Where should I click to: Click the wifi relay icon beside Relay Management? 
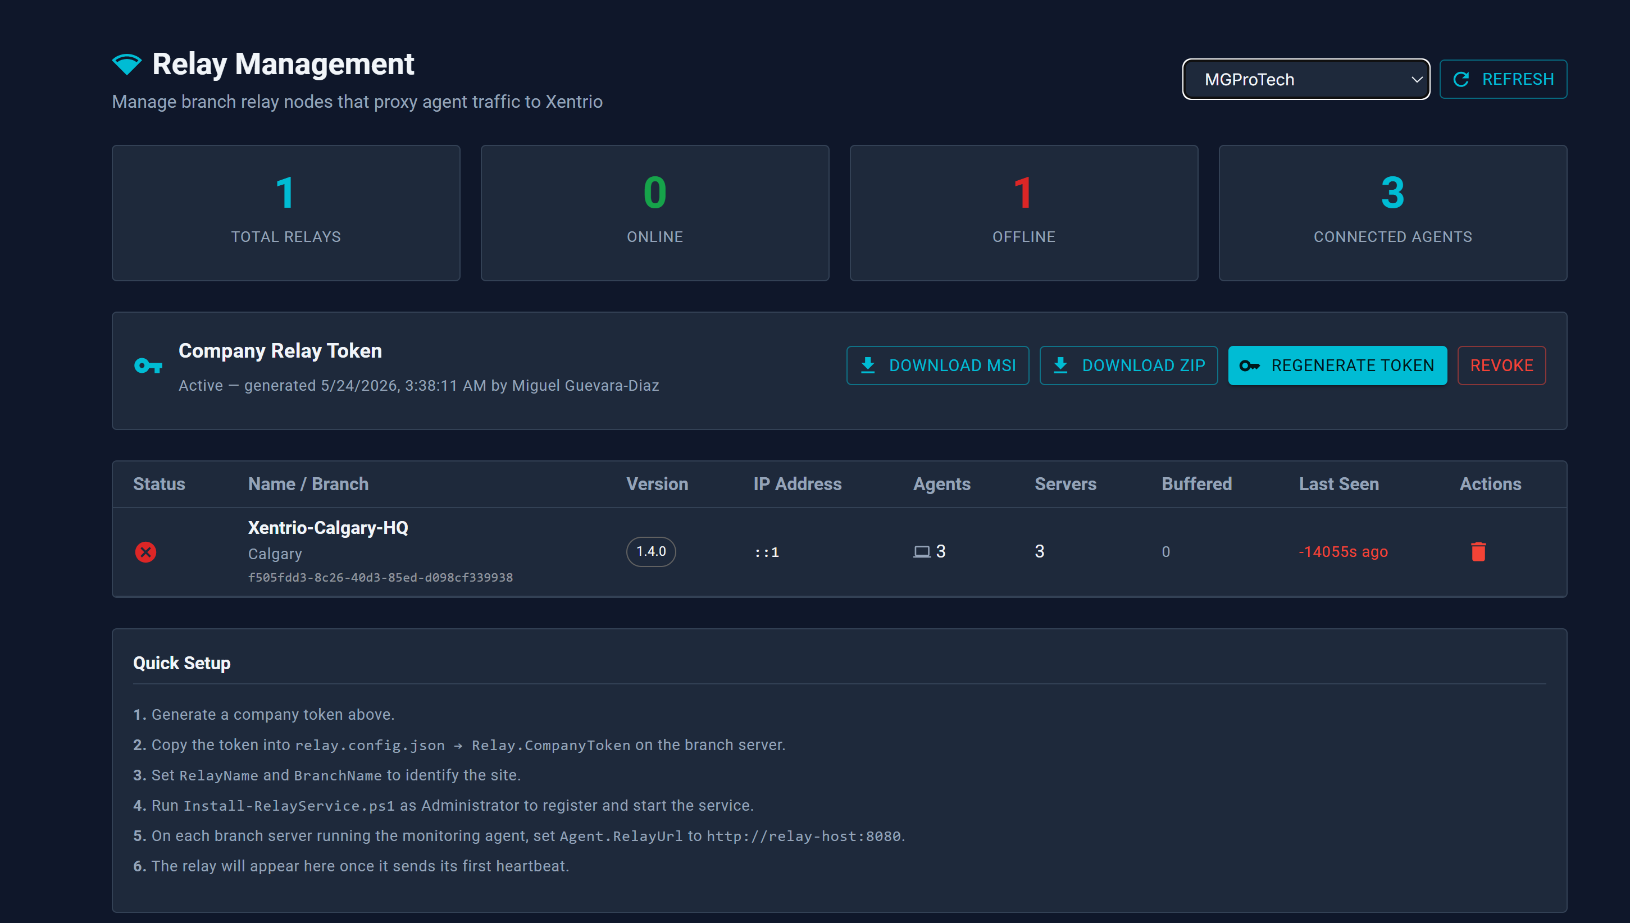coord(127,64)
